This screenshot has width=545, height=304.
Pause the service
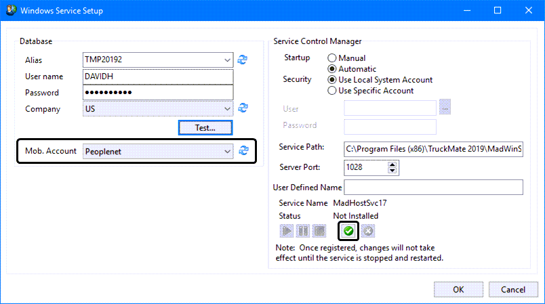(303, 231)
